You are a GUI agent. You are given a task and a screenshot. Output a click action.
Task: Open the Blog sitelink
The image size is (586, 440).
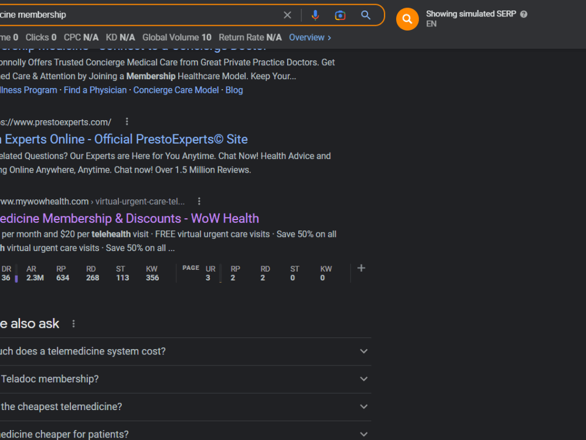coord(234,90)
